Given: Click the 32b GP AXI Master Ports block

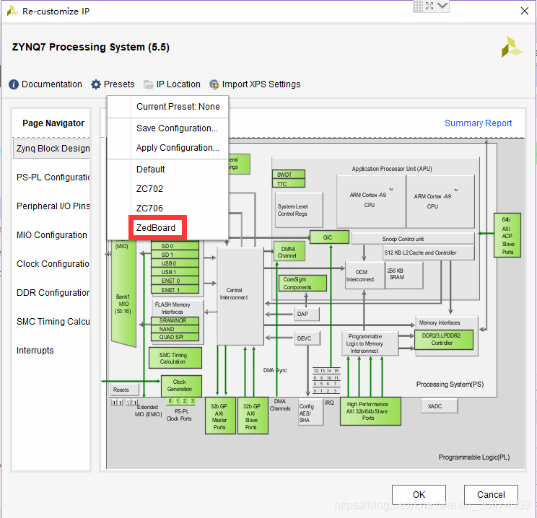Looking at the screenshot, I should 220,416.
